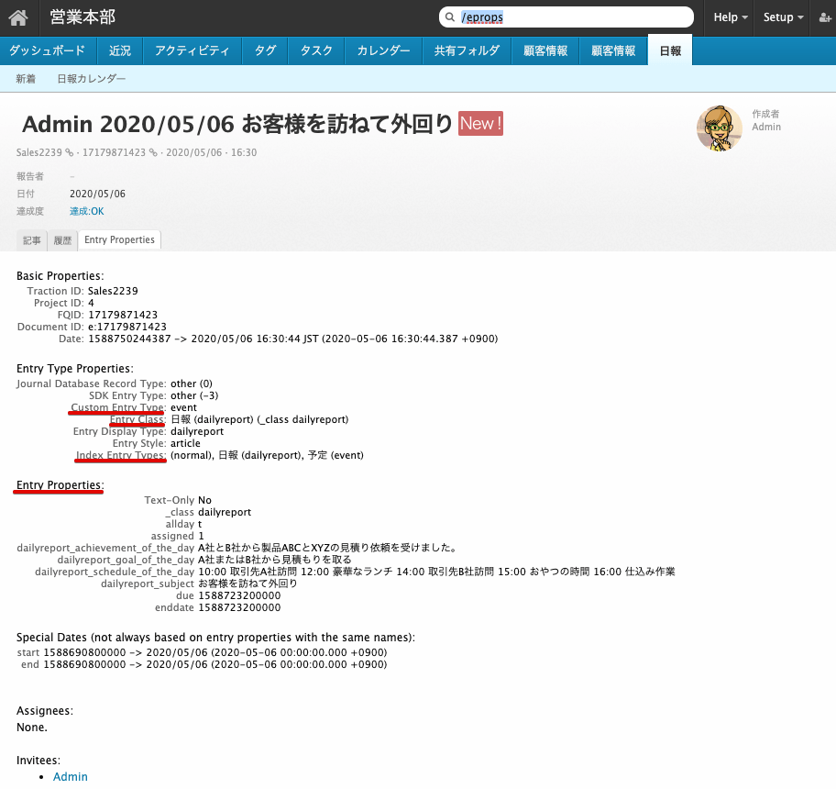Image resolution: width=836 pixels, height=789 pixels.
Task: Click the magnifier icon in the search bar
Action: (x=450, y=17)
